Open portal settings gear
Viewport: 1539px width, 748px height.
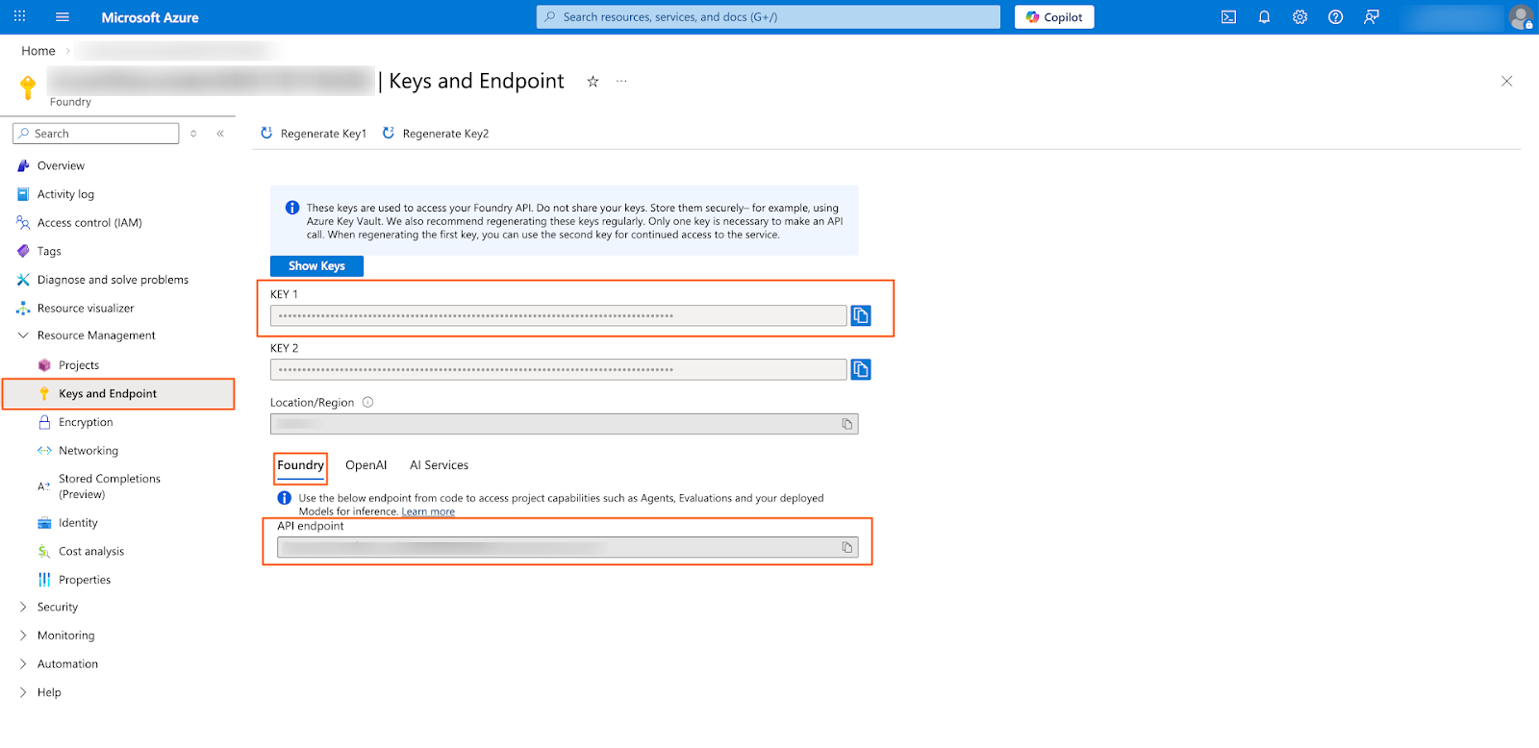1299,17
